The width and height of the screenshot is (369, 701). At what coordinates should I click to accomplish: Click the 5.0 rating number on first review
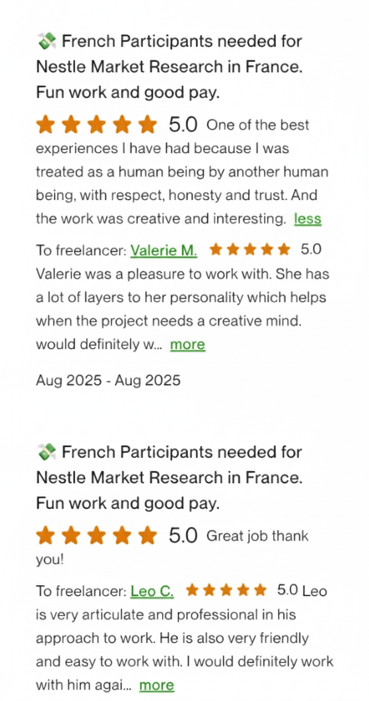(x=183, y=124)
